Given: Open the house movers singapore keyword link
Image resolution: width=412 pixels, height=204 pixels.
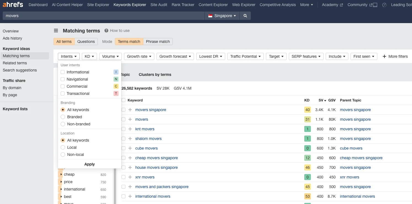Looking at the screenshot, I should 156,167.
